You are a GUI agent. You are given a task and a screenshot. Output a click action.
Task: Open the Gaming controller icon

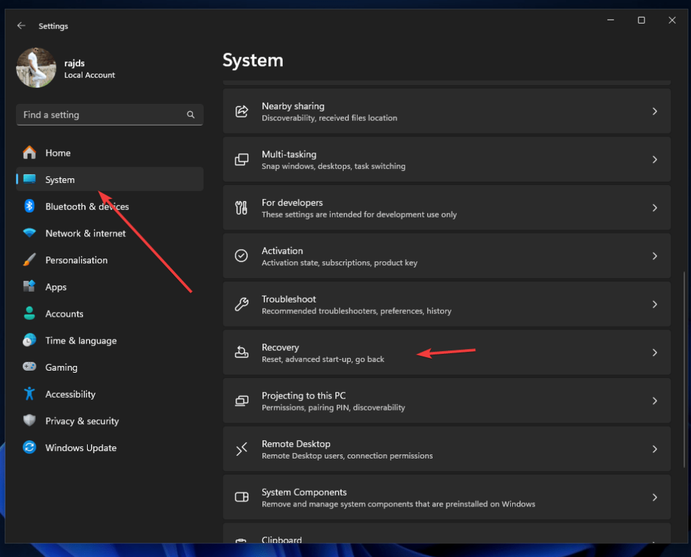click(x=30, y=367)
